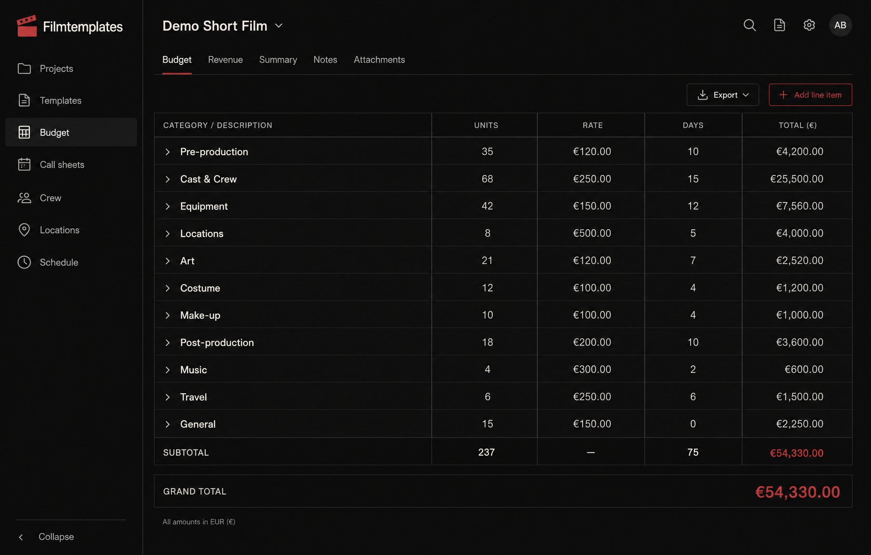Click the €25,500.00 total for Cast & Crew
This screenshot has width=871, height=555.
pyautogui.click(x=797, y=179)
